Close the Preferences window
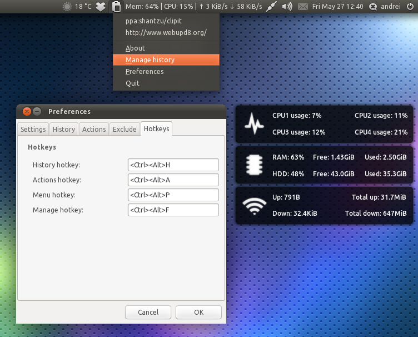This screenshot has height=337, width=418. [27, 111]
